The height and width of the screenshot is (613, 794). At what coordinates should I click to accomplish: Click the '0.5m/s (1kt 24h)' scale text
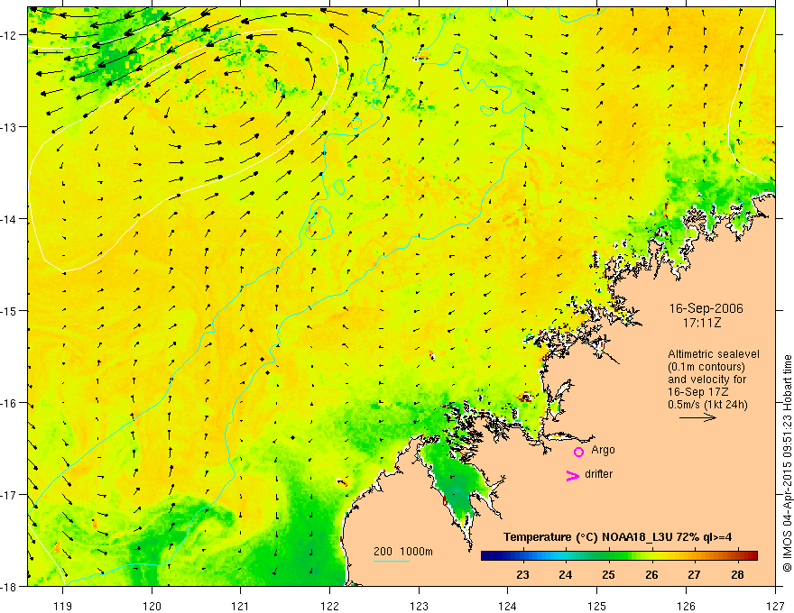point(708,405)
